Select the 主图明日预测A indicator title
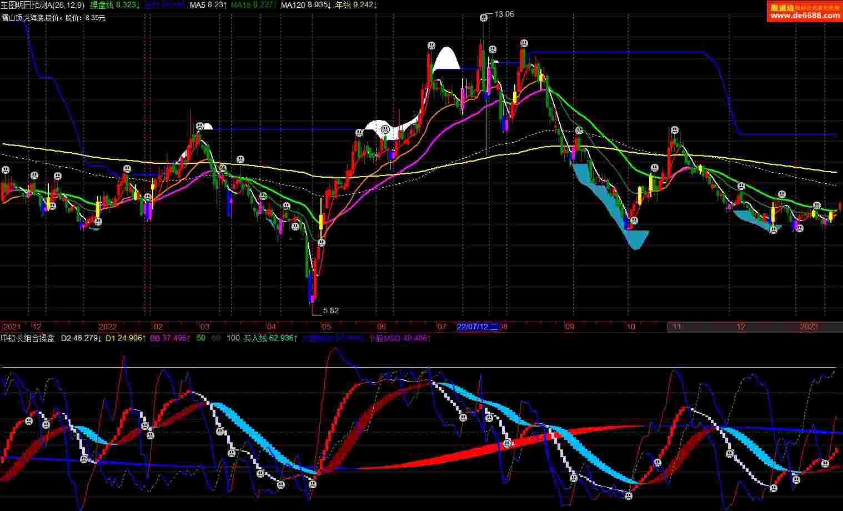The width and height of the screenshot is (843, 511). (42, 5)
